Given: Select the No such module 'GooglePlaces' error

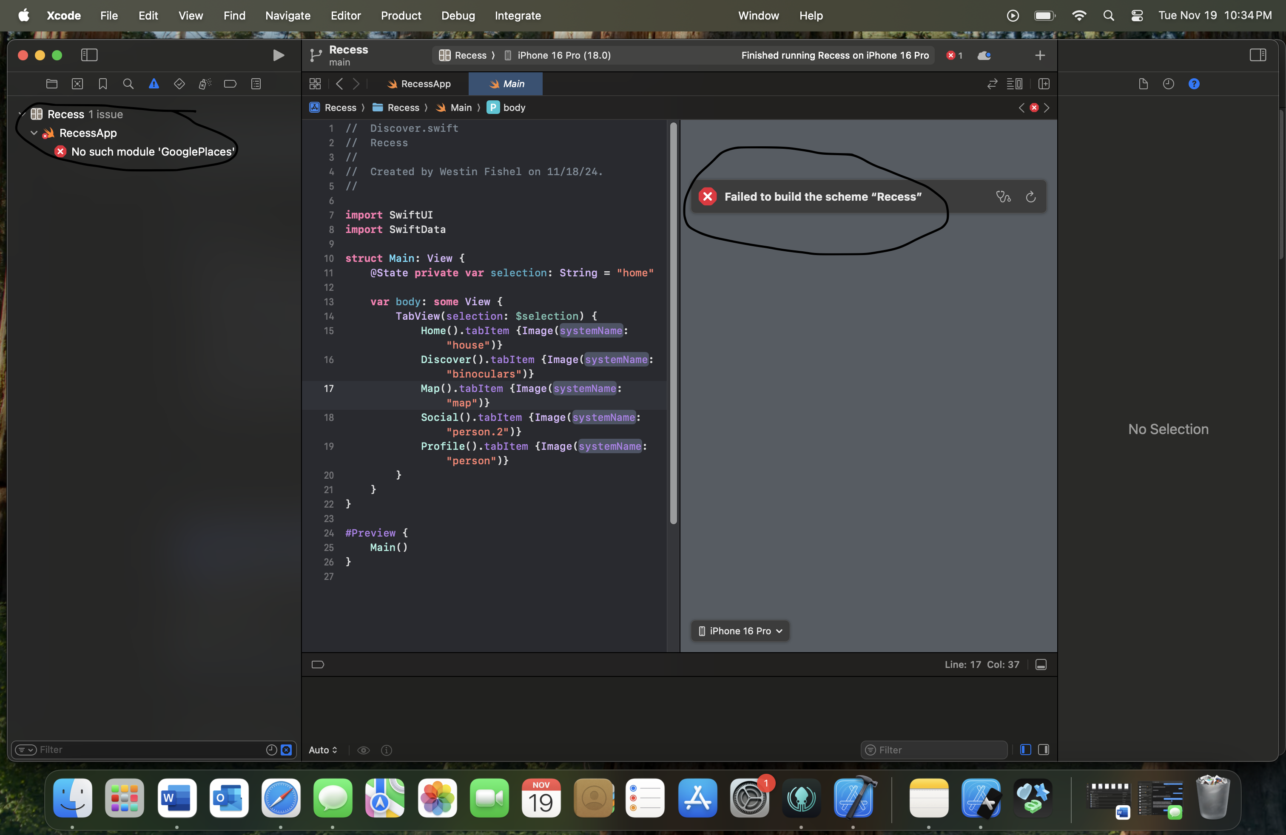Looking at the screenshot, I should point(145,152).
